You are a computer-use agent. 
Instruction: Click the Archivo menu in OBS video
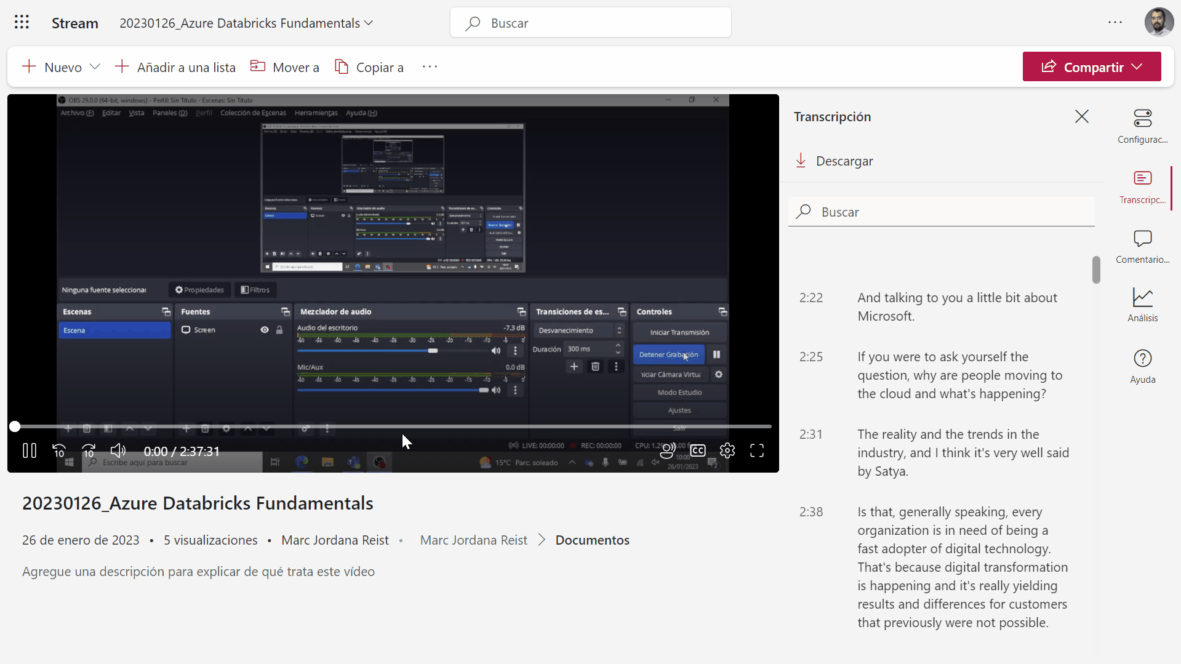pyautogui.click(x=77, y=113)
